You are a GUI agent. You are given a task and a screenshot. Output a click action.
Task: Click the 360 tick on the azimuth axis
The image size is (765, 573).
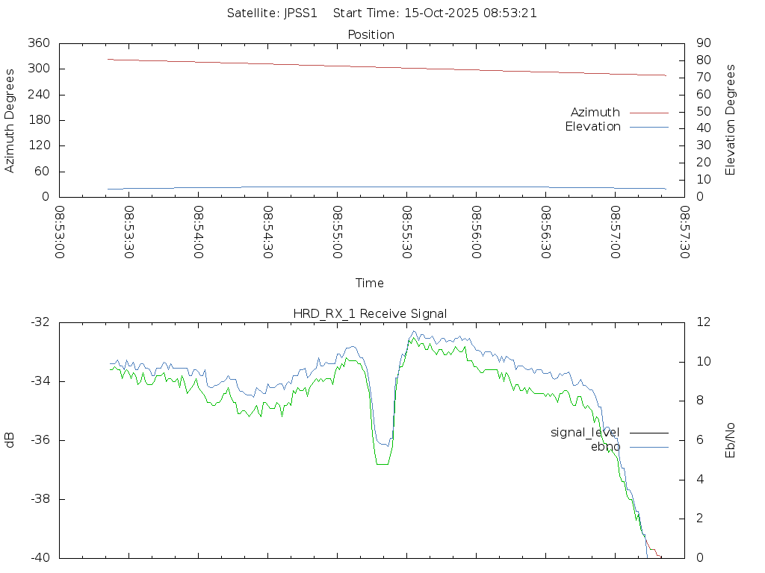(38, 43)
